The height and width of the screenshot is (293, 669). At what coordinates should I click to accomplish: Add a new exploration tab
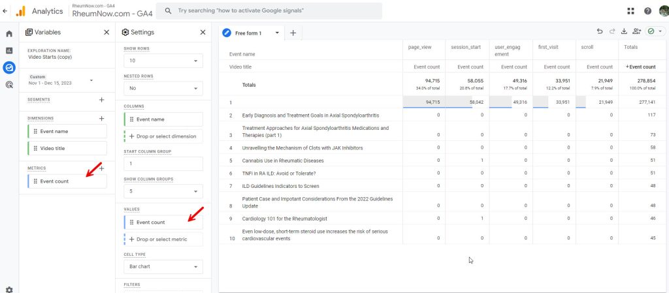tap(293, 33)
